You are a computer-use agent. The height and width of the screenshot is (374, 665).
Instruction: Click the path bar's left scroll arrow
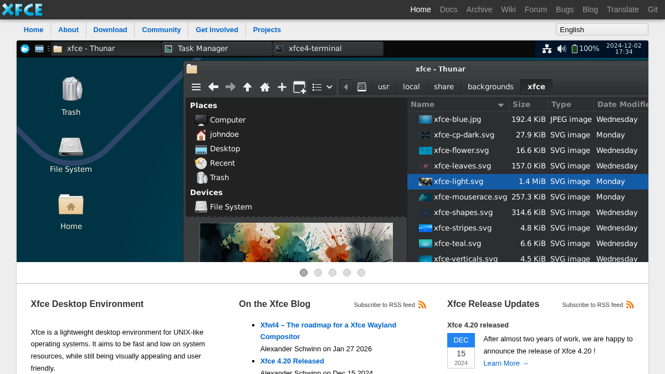(346, 87)
